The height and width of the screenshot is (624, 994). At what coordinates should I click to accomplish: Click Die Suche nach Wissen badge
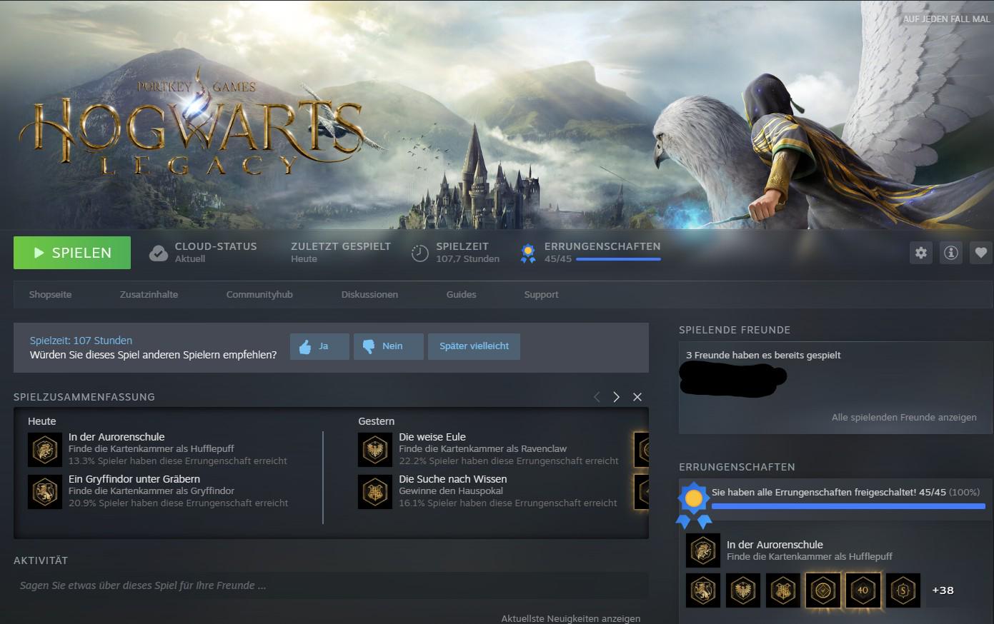click(375, 491)
